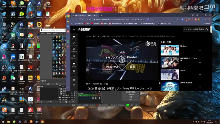Expand the address bar dropdown chevron

[x=144, y=19]
